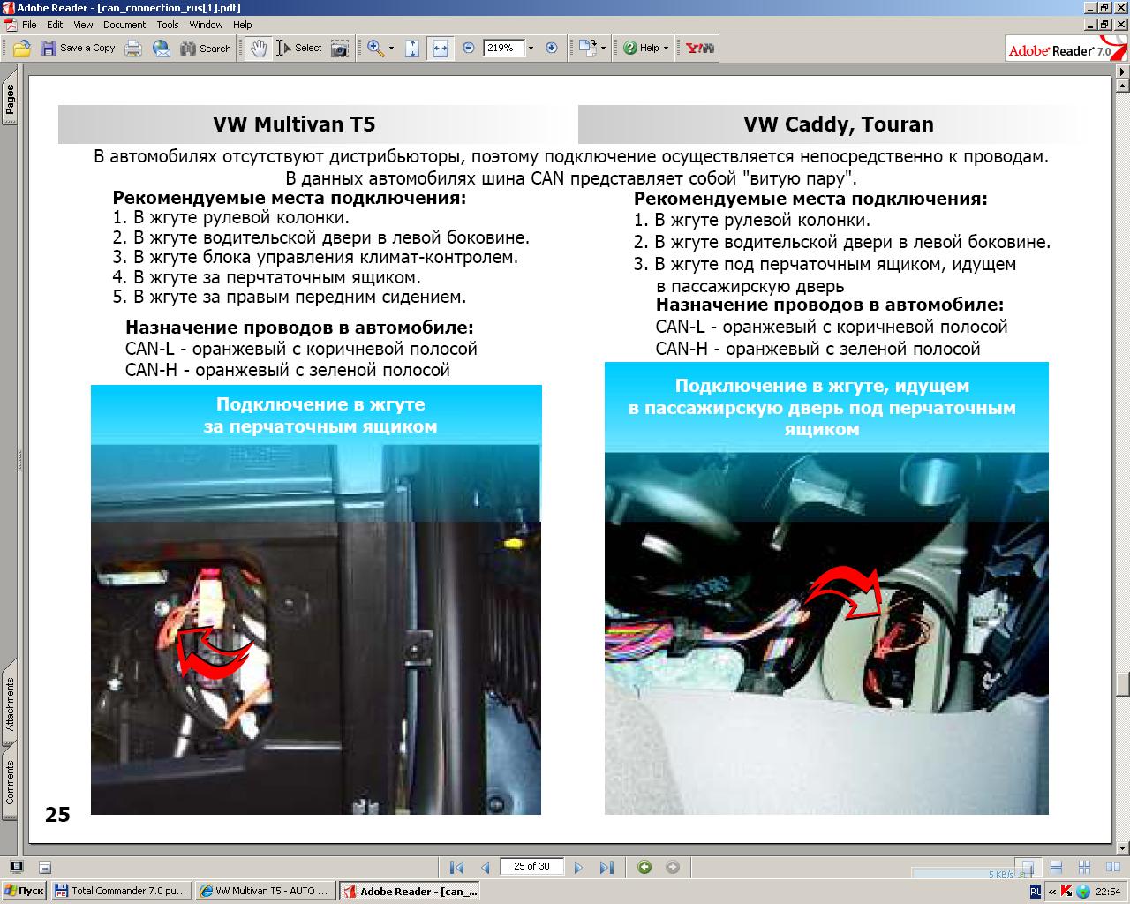Click the Save a Copy button

(x=78, y=49)
